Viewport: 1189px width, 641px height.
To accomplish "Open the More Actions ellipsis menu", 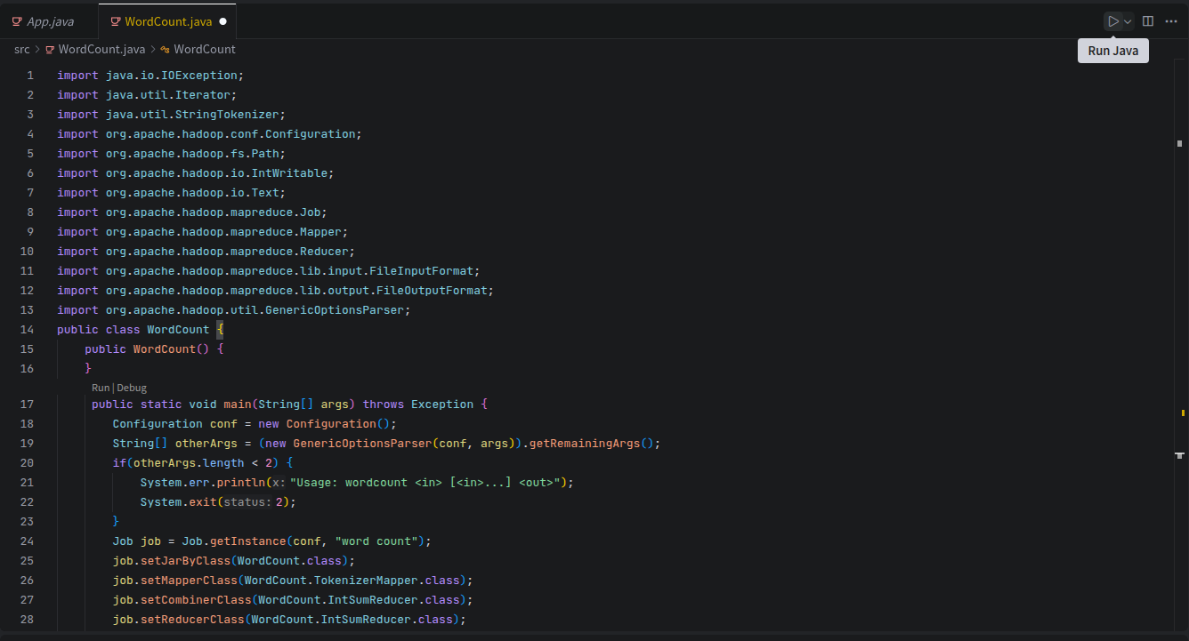I will point(1170,21).
